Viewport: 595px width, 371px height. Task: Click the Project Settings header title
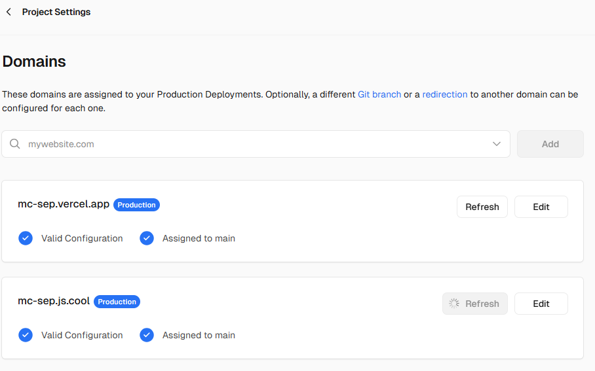tap(56, 12)
